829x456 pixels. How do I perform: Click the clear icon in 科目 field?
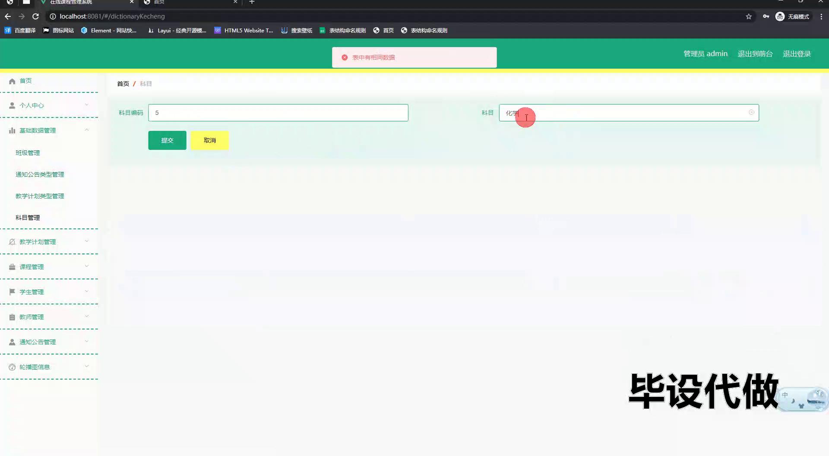pyautogui.click(x=751, y=112)
